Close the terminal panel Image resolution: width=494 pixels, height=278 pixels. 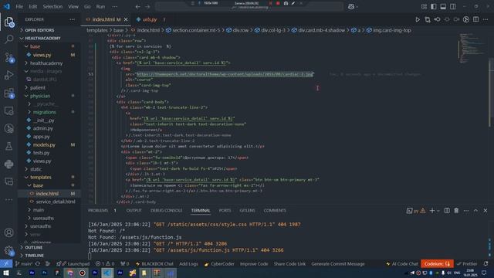click(x=486, y=211)
